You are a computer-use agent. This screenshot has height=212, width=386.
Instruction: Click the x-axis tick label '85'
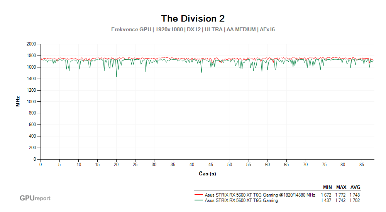click(362, 165)
